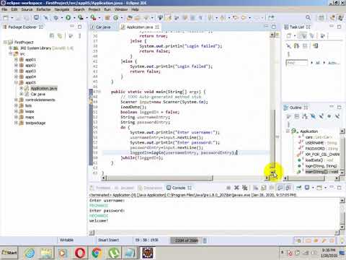The width and height of the screenshot is (346, 260).
Task: Click the New file toolbar icon
Action: click(x=6, y=17)
